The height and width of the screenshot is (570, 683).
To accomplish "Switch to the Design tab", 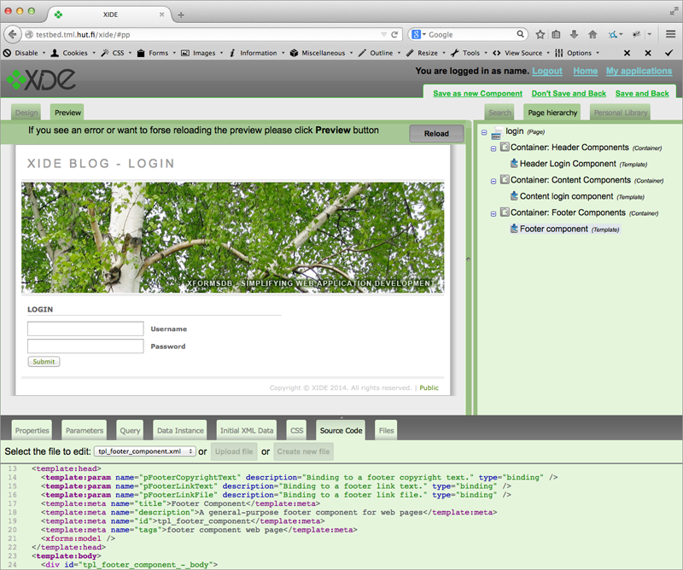I will point(26,113).
